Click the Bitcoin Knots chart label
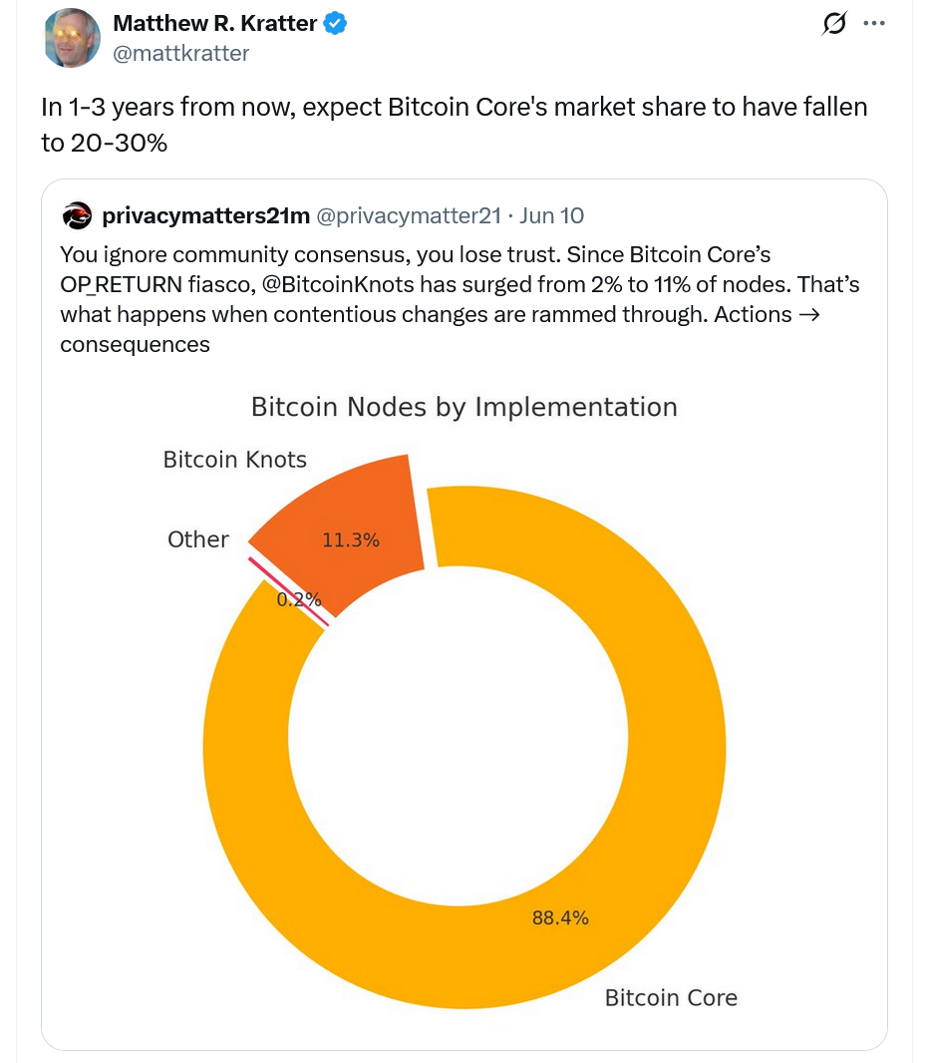 (235, 460)
